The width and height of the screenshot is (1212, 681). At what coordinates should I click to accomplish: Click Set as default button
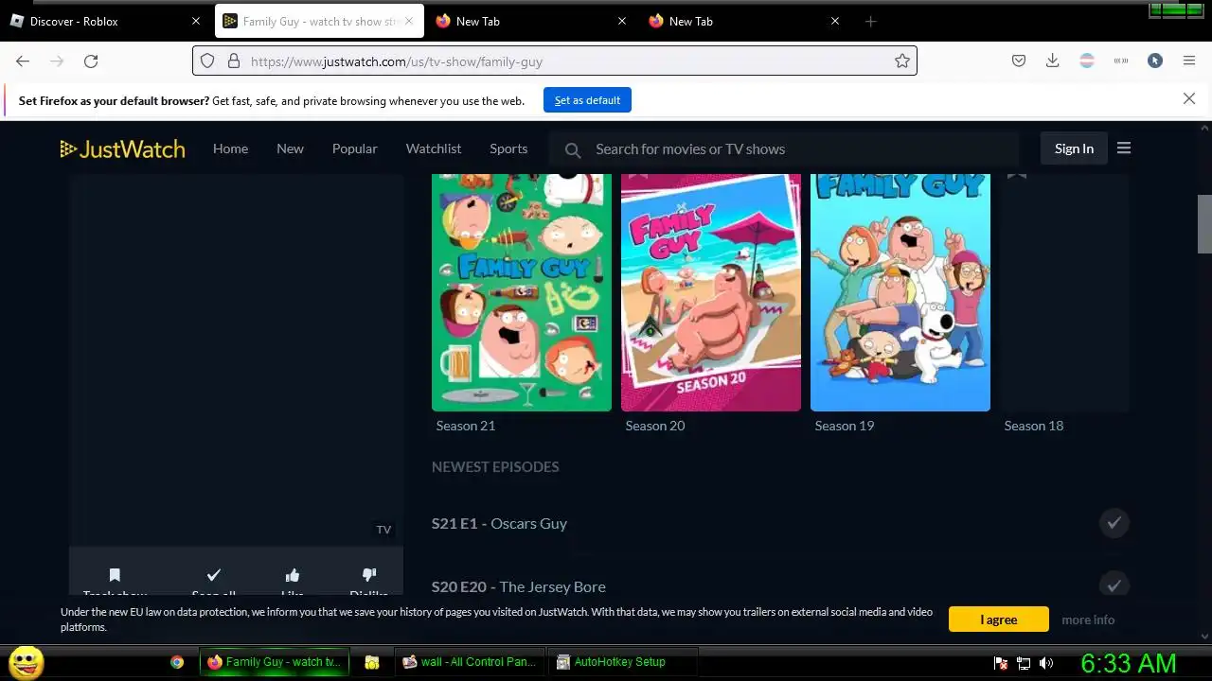587,100
